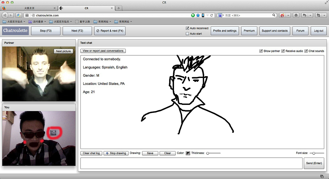329x179 pixels.
Task: Open the 新手上路 bookmark
Action: (83, 22)
